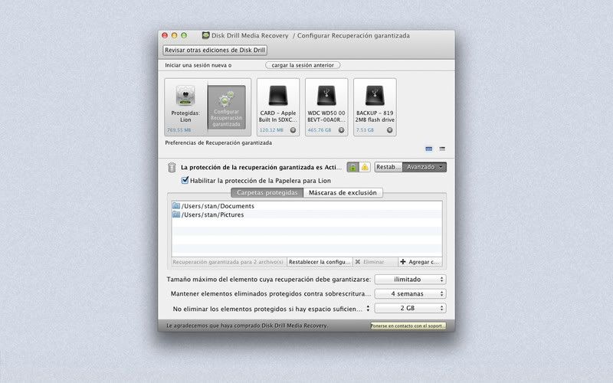613x383 pixels.
Task: Click Revisar otras ediciones de Disk Drill
Action: point(215,50)
